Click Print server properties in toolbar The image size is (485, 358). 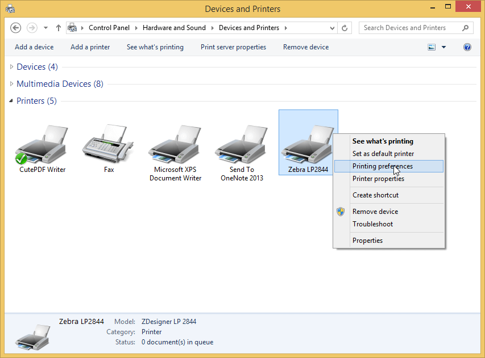coord(233,47)
